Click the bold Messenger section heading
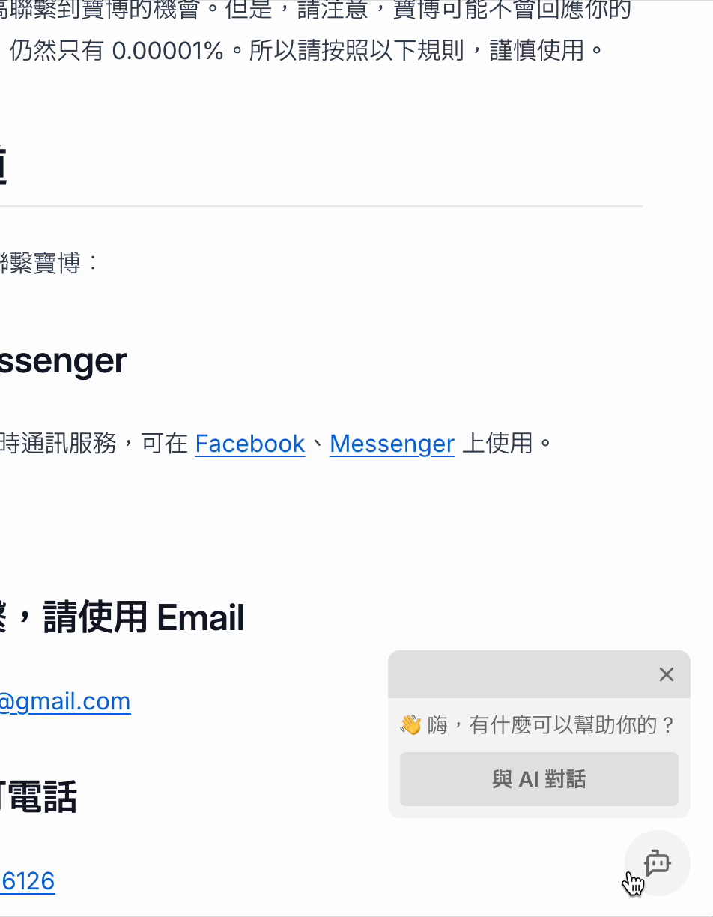 tap(63, 361)
